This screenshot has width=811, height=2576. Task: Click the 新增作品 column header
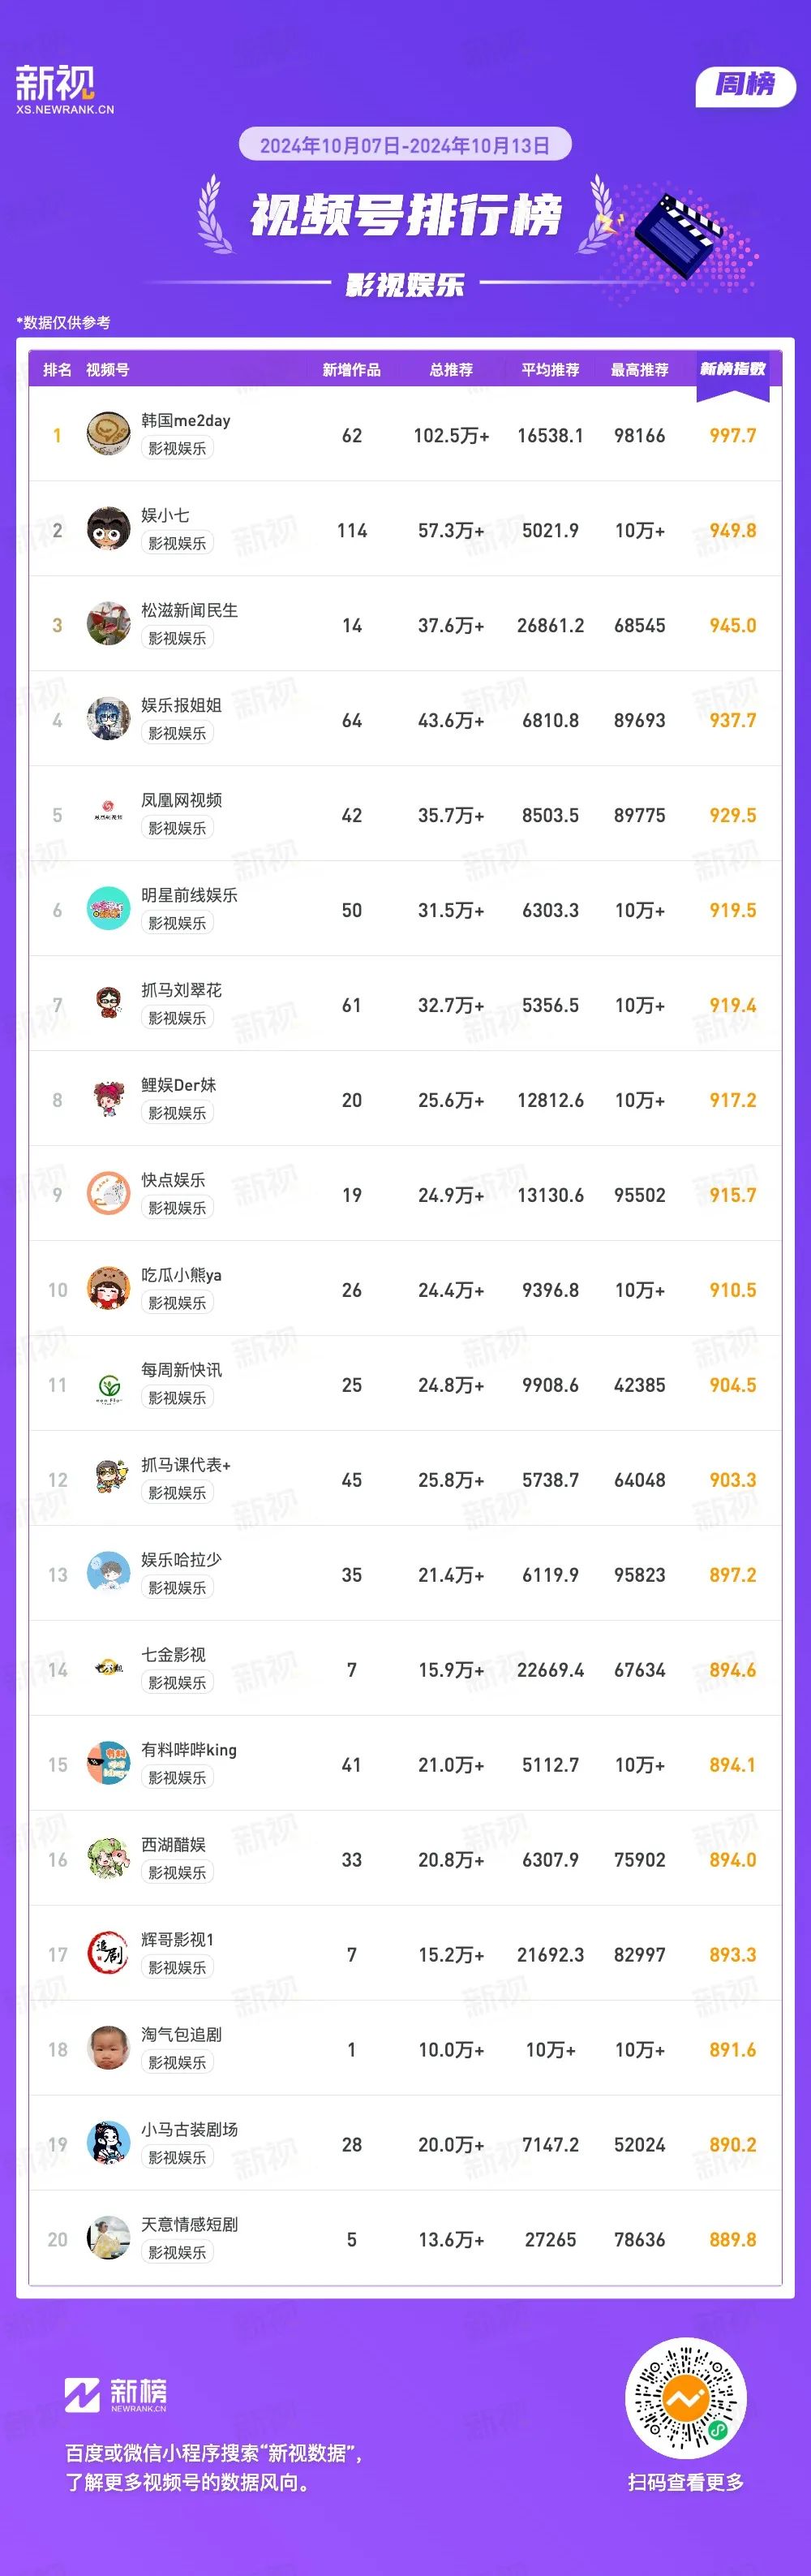coord(351,370)
